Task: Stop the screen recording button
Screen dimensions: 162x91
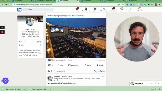Action: point(2,32)
